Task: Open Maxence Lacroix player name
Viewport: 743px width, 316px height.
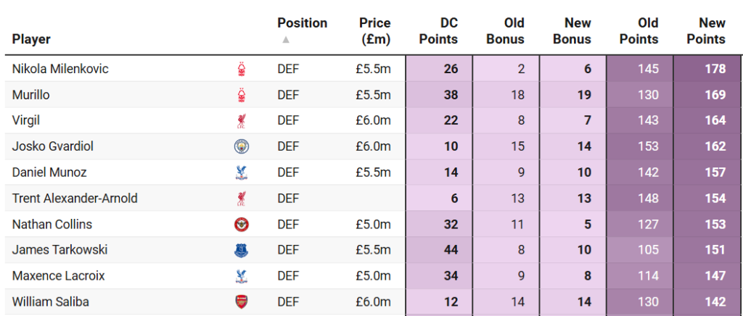Action: (57, 276)
